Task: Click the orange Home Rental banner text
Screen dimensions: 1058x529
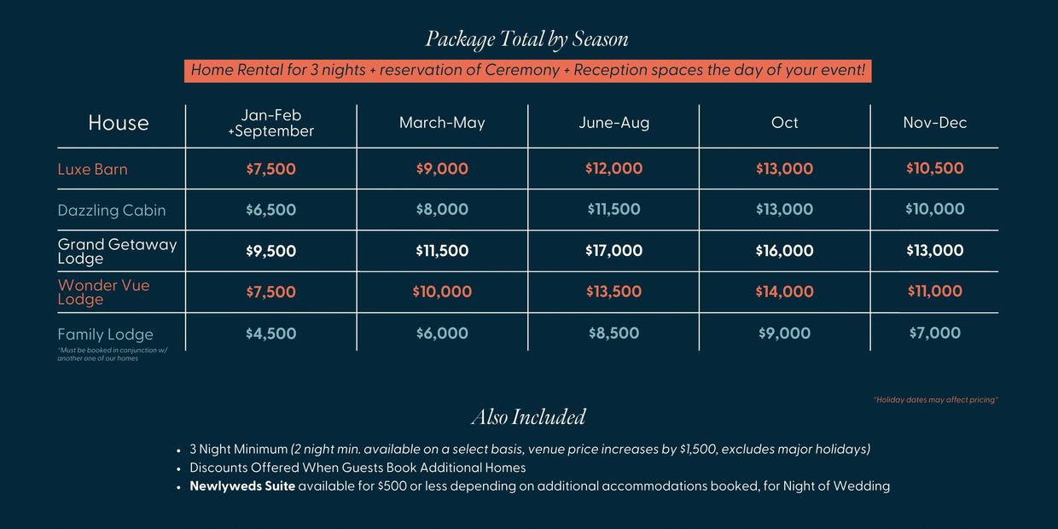Action: [528, 70]
